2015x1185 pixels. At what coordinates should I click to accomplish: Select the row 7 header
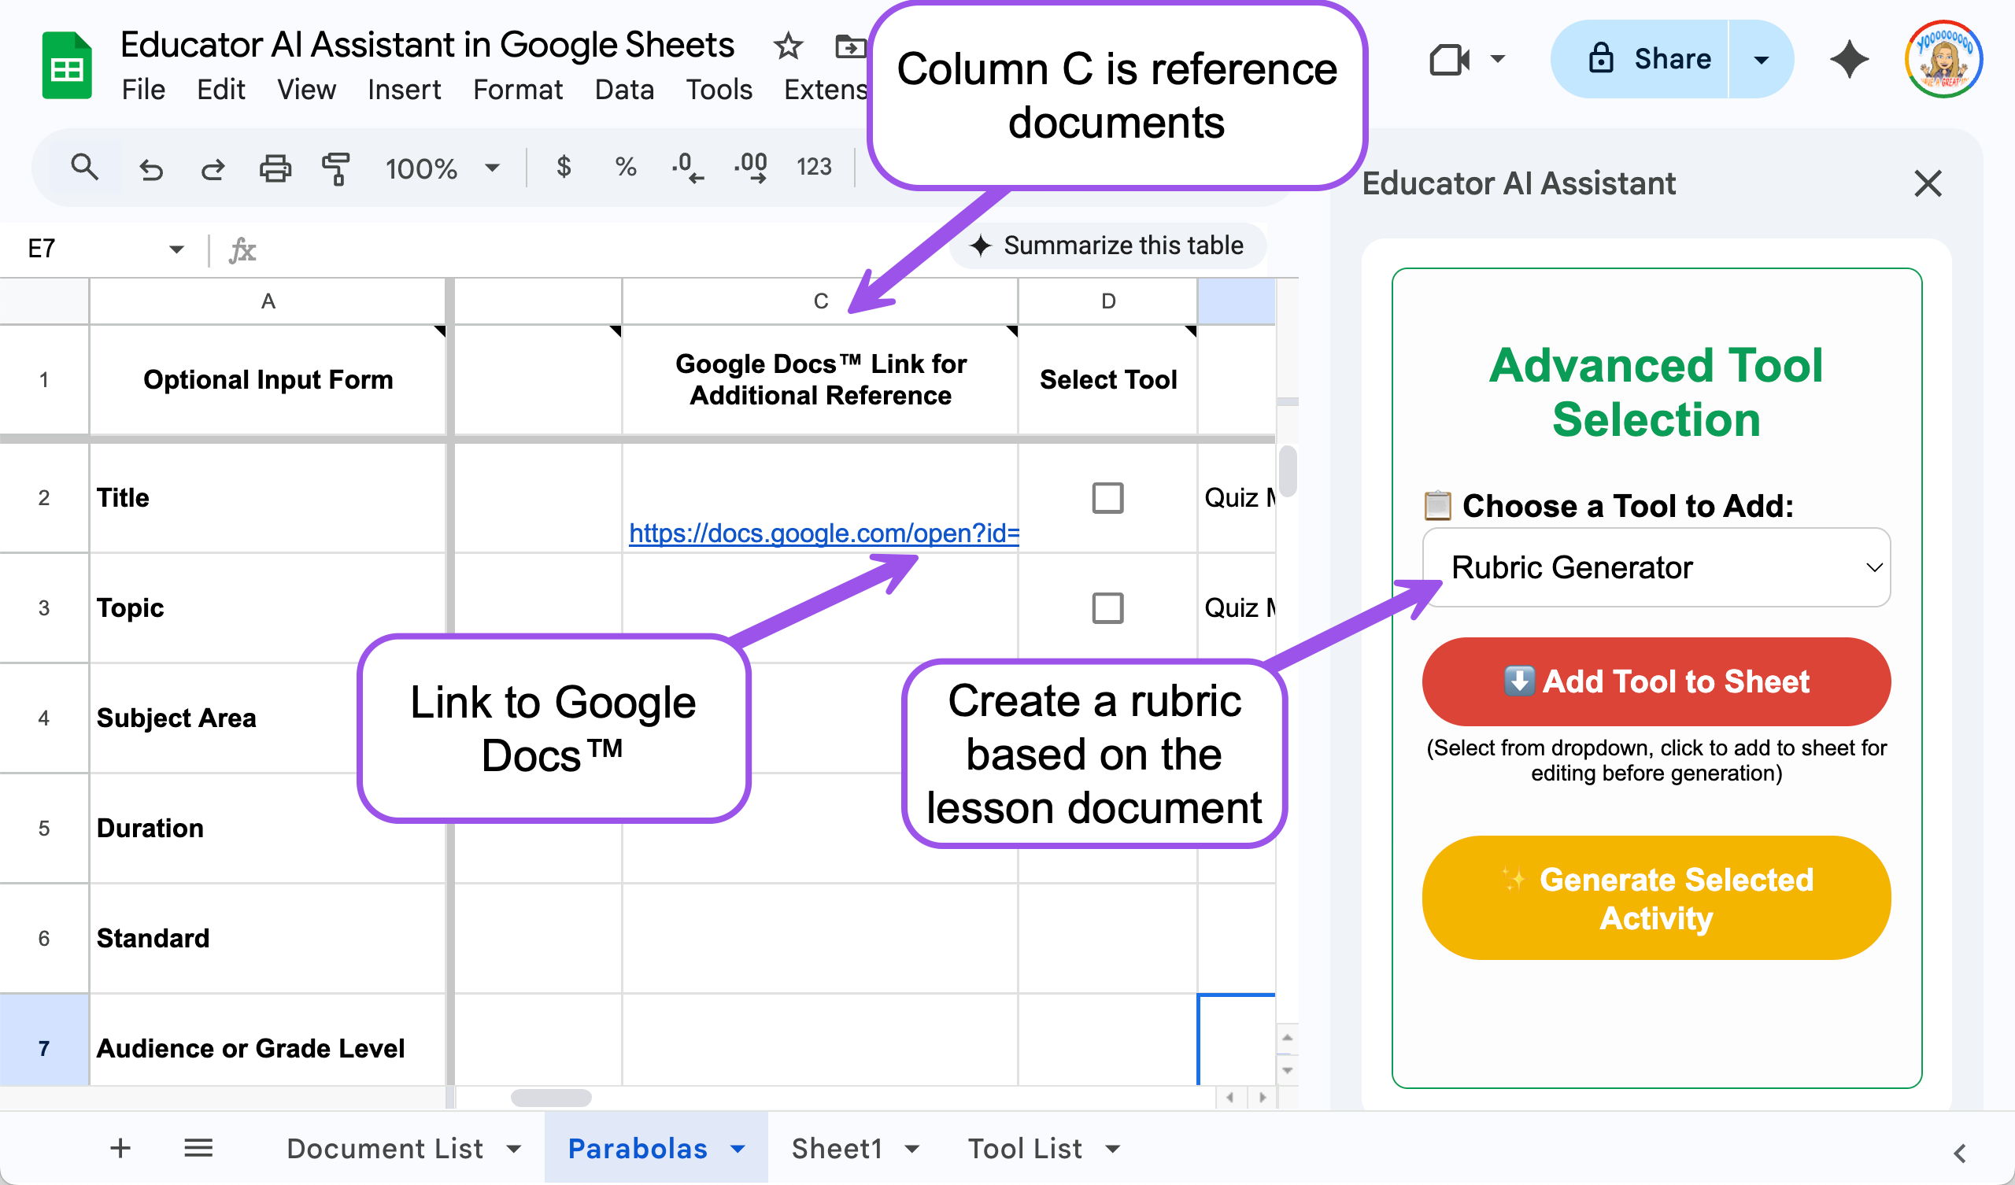tap(44, 1047)
